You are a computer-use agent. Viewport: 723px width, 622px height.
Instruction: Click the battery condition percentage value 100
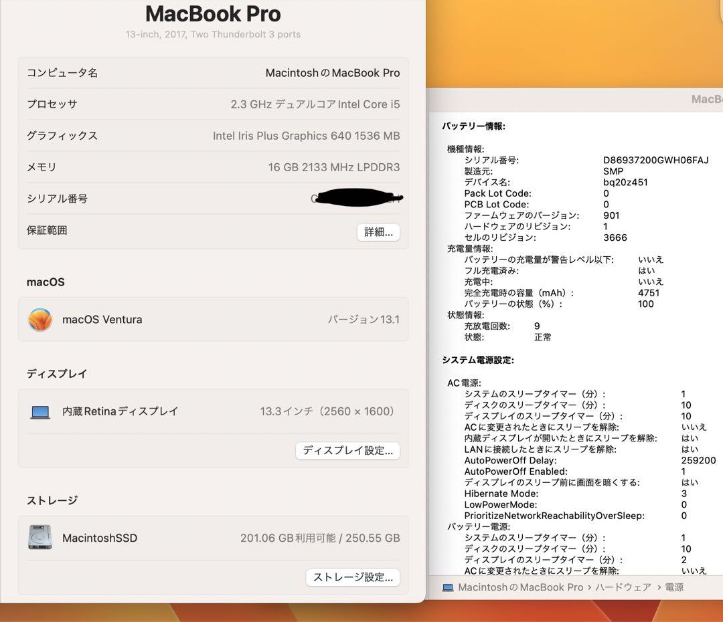point(646,304)
